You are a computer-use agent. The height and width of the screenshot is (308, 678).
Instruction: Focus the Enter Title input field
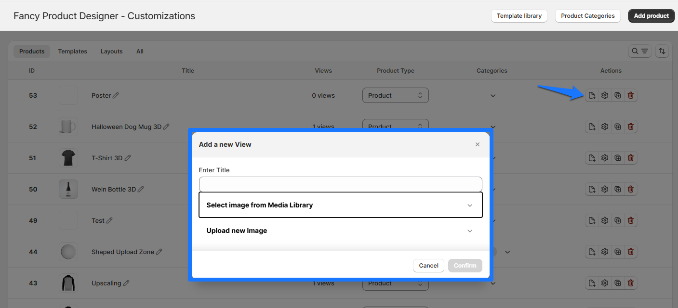pos(341,184)
